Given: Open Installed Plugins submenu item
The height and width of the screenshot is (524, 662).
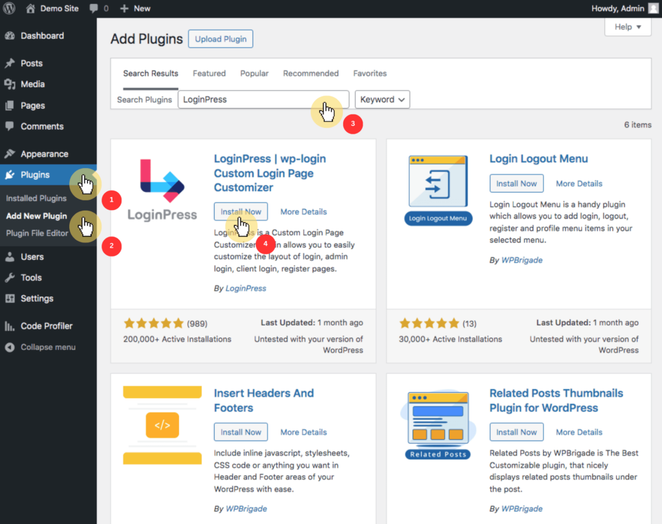Looking at the screenshot, I should pos(36,198).
